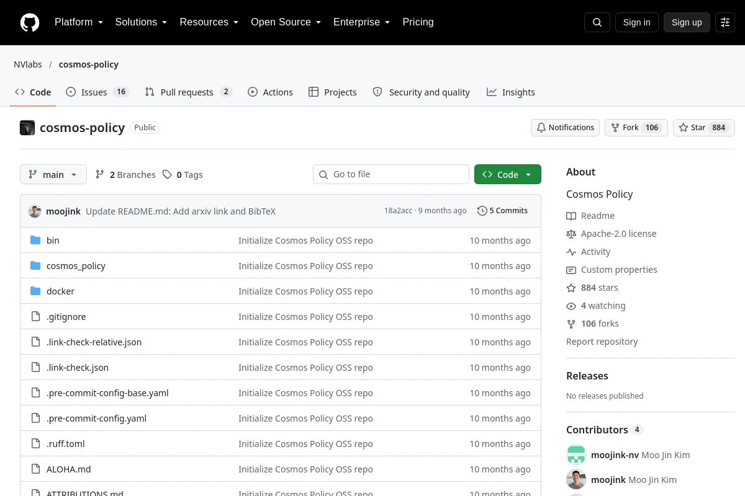
Task: Click the forks icon in About
Action: [x=571, y=324]
